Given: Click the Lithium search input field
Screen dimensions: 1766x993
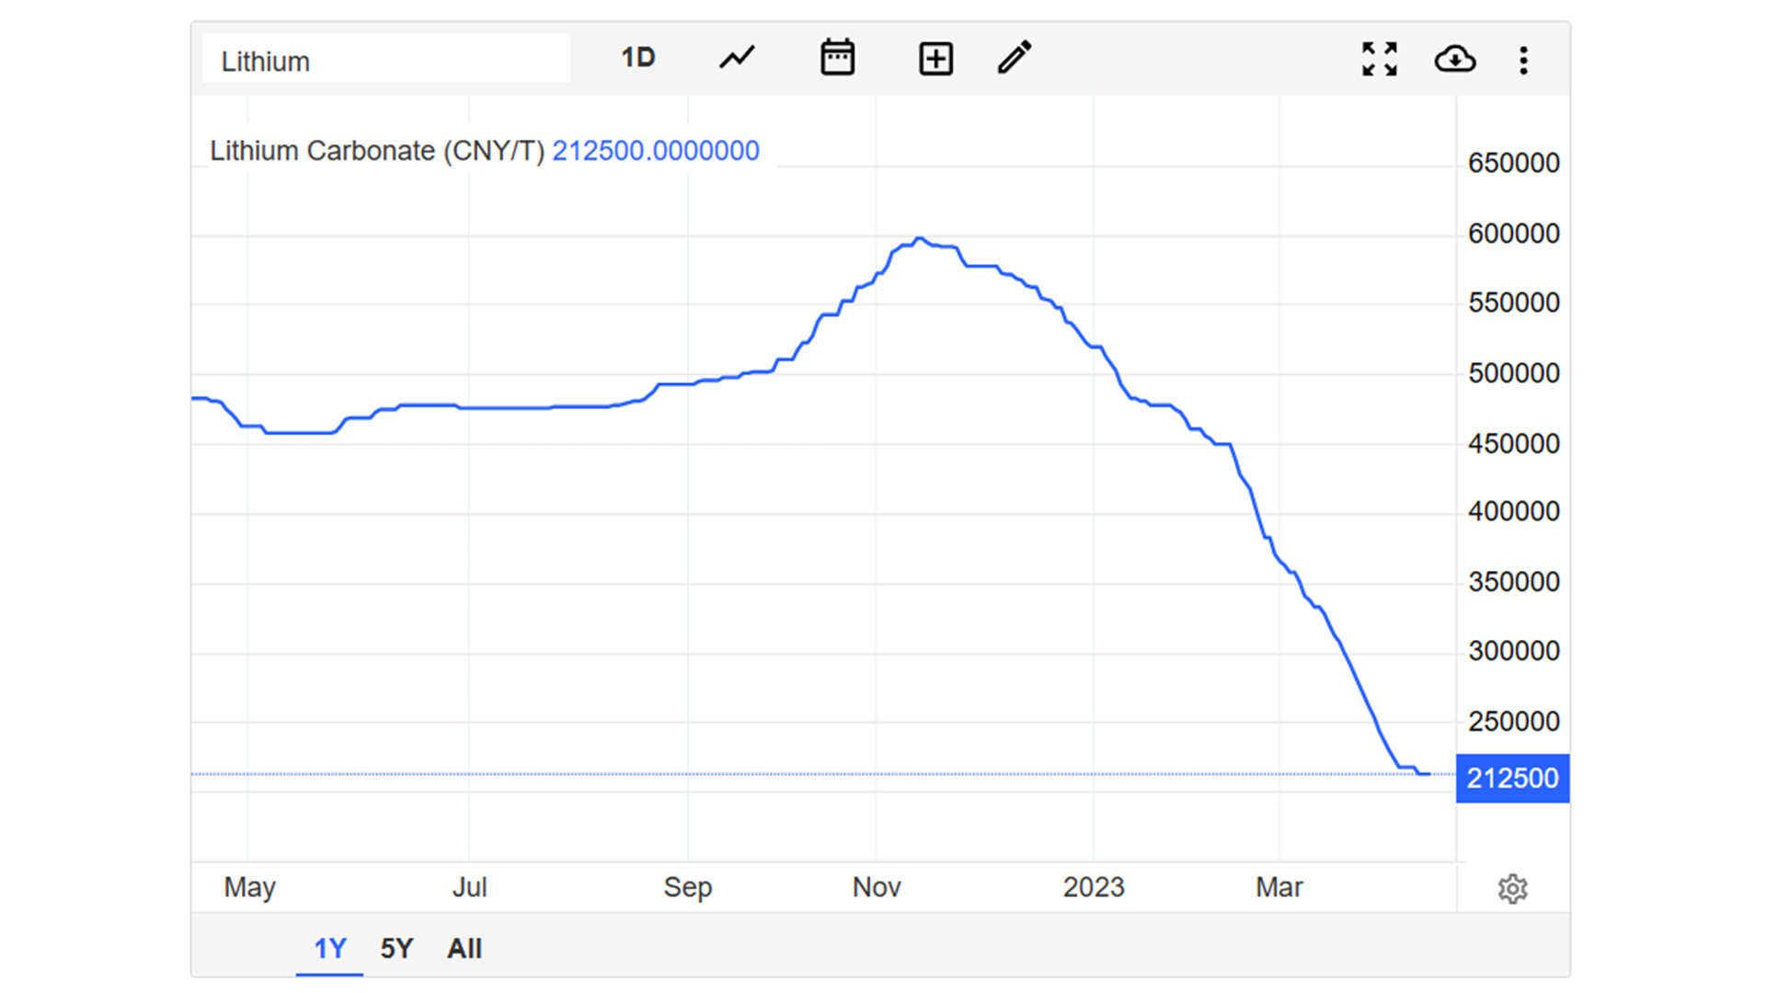Looking at the screenshot, I should 386,59.
